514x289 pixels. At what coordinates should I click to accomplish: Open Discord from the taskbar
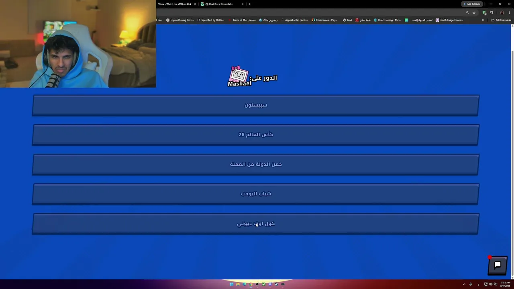(x=270, y=284)
